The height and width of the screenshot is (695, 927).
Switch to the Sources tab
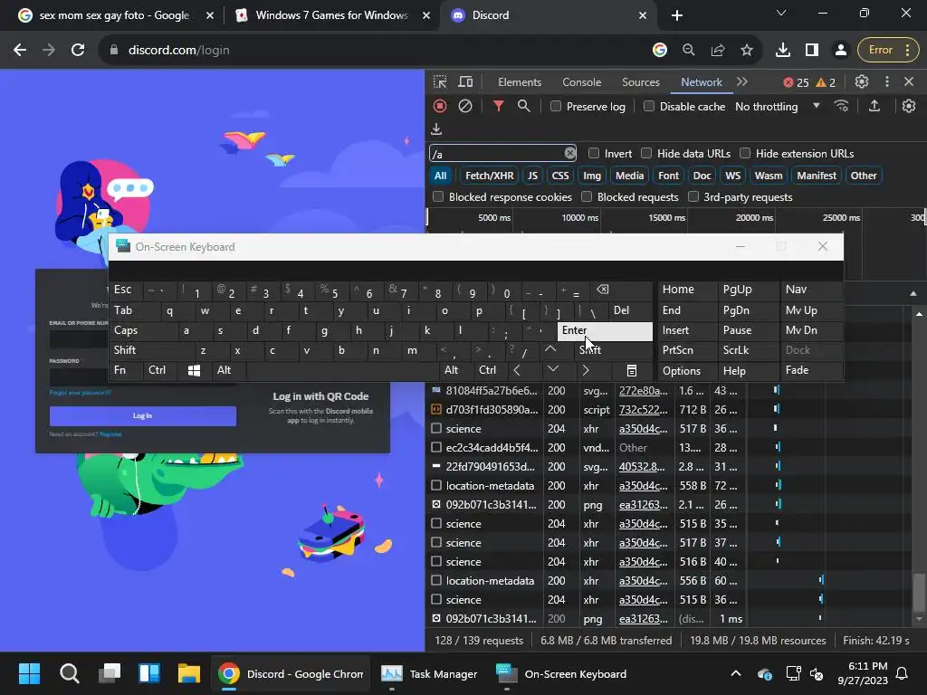coord(640,82)
